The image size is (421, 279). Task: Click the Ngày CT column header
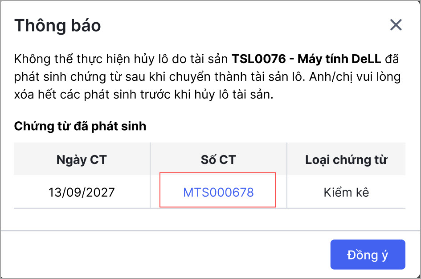[82, 160]
